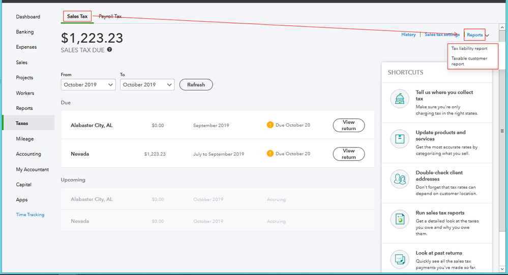Image resolution: width=508 pixels, height=275 pixels.
Task: Click the Time Tracking link
Action: pyautogui.click(x=30, y=215)
